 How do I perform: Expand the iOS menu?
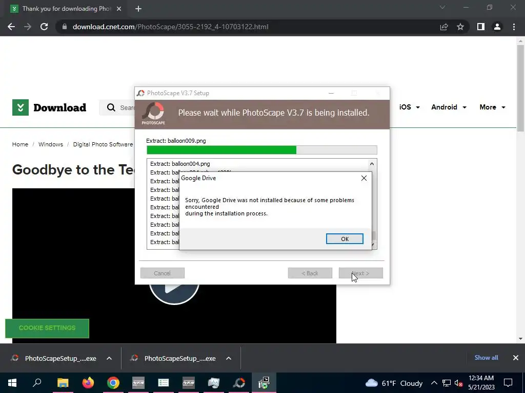[x=410, y=107]
